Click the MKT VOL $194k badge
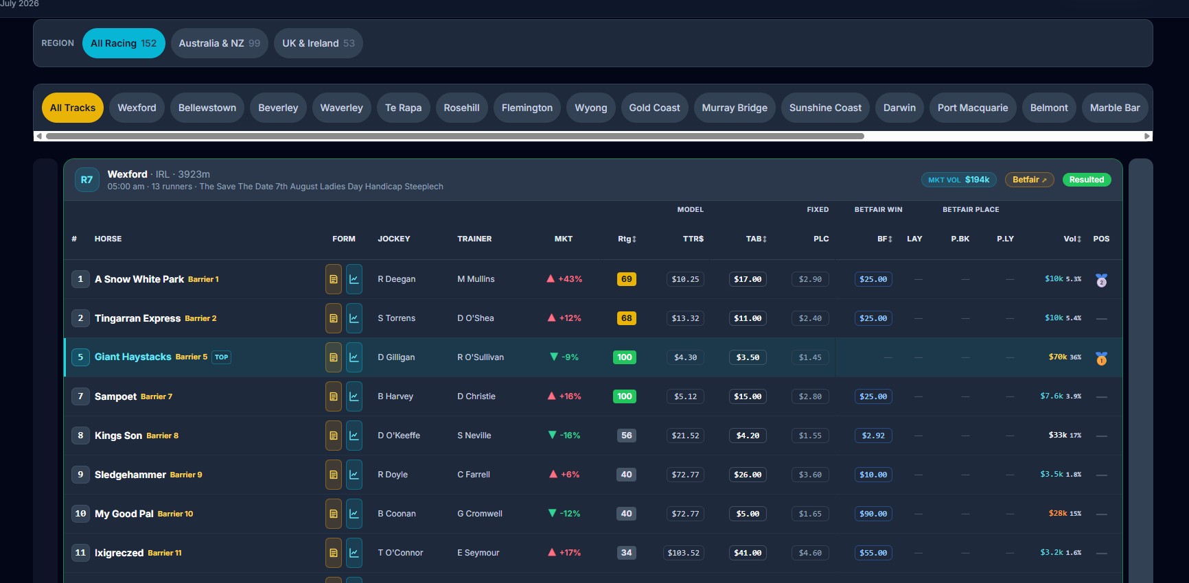1189x583 pixels. pyautogui.click(x=958, y=180)
